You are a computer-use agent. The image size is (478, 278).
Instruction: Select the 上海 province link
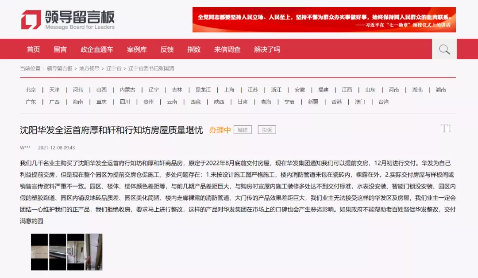pyautogui.click(x=229, y=90)
